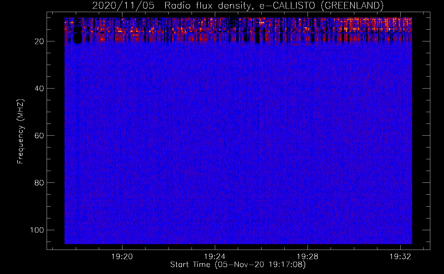Viewport: 444px width, 274px height.
Task: Click the 60 MHz frequency tick label
Action: click(x=39, y=136)
